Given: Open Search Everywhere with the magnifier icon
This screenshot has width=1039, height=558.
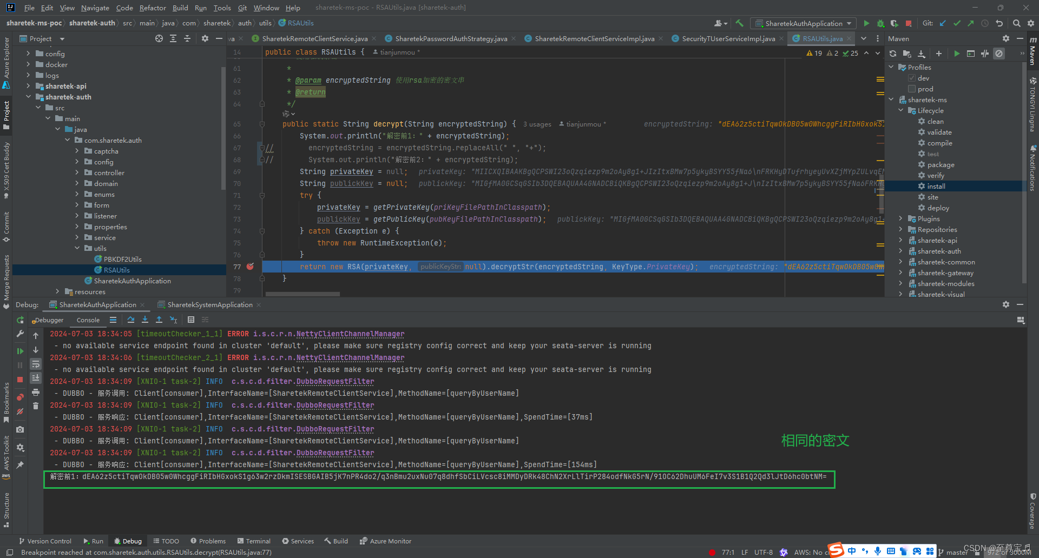Looking at the screenshot, I should (x=1017, y=23).
